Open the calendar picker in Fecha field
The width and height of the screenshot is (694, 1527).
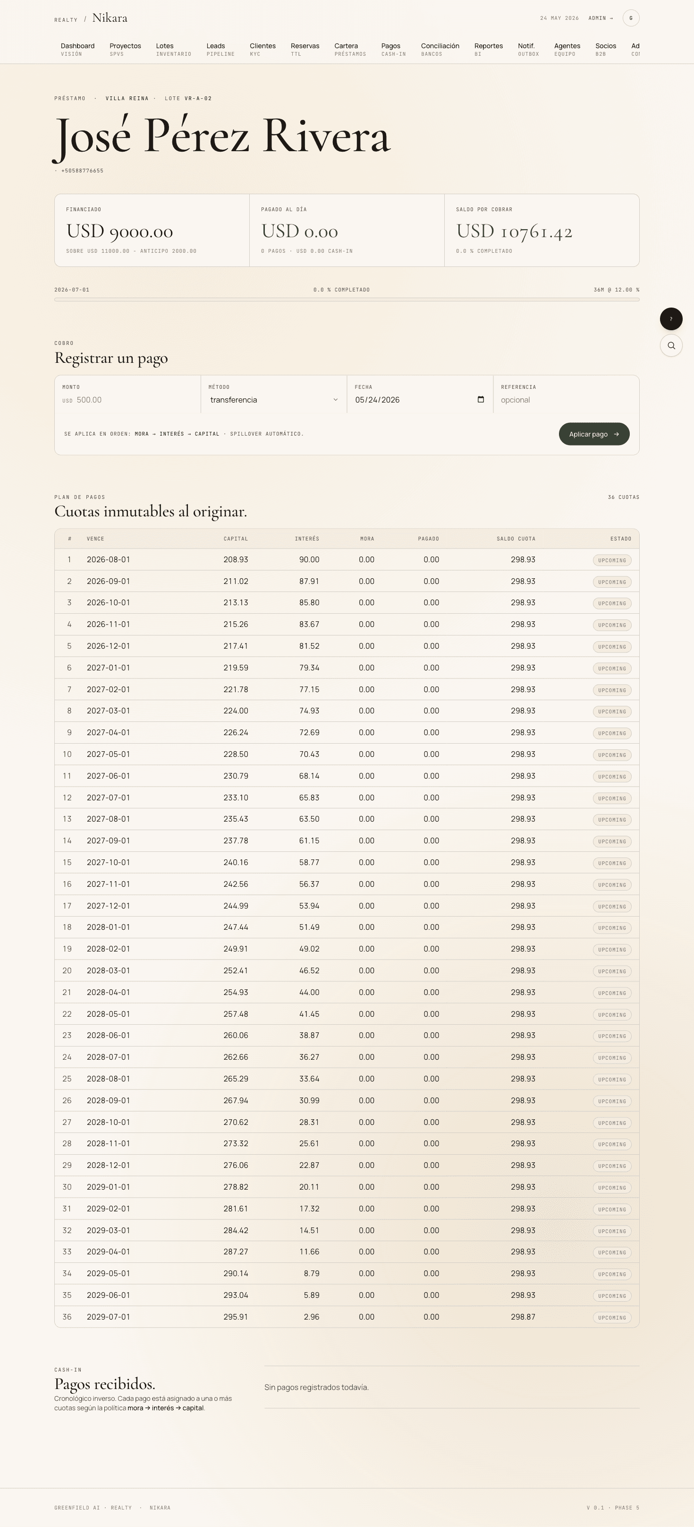tap(481, 400)
